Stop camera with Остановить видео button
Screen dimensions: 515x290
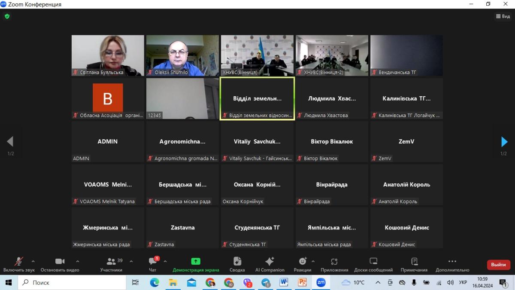tap(60, 265)
